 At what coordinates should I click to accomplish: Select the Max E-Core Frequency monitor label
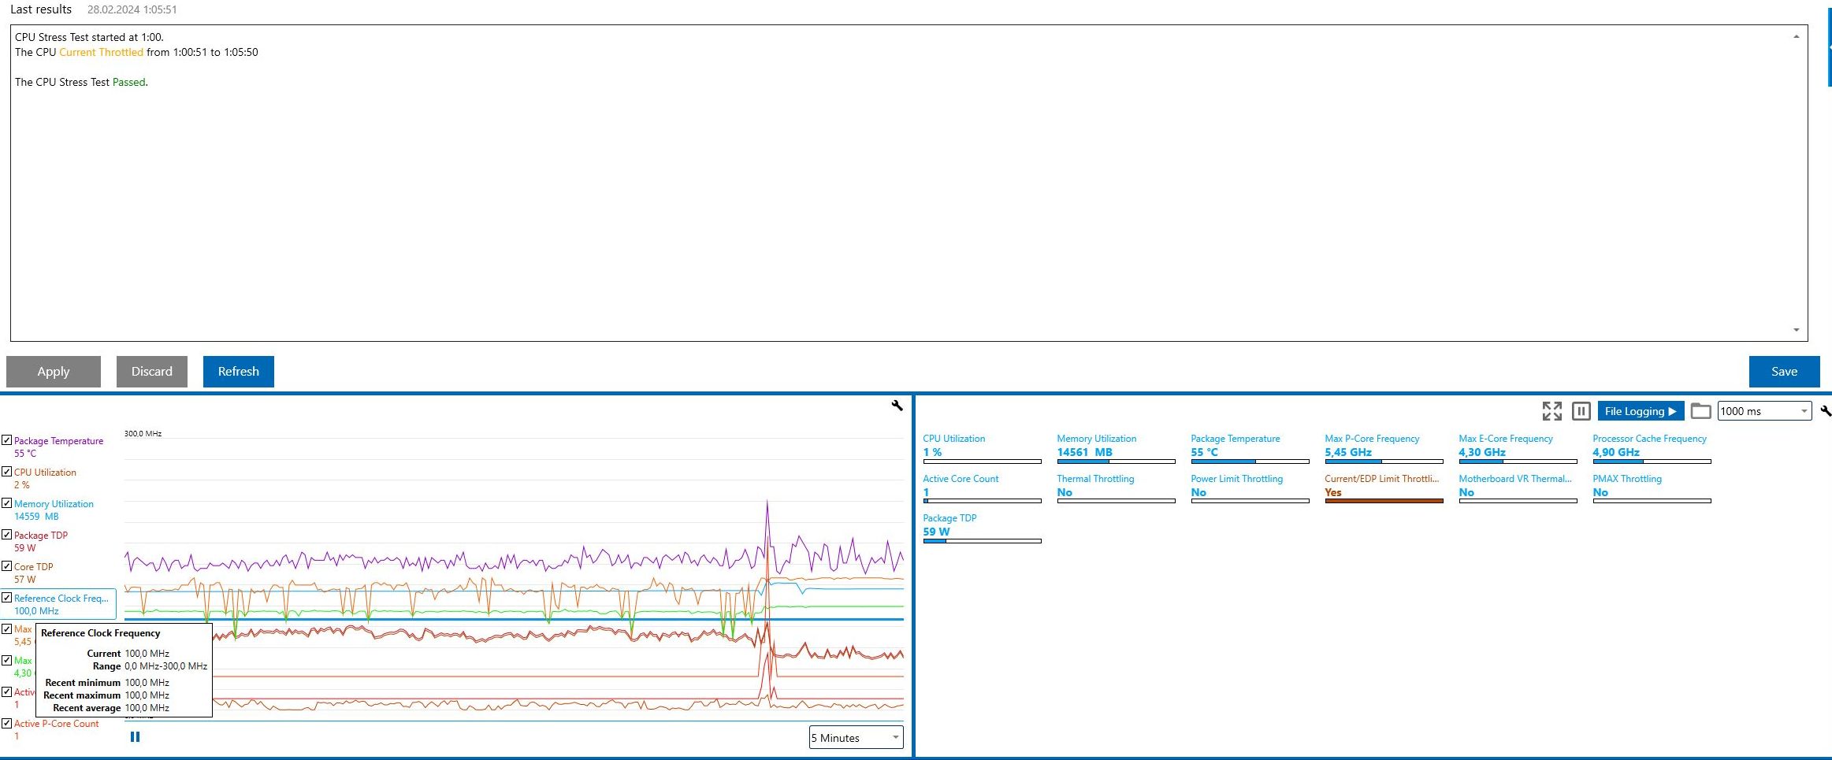pos(1506,439)
